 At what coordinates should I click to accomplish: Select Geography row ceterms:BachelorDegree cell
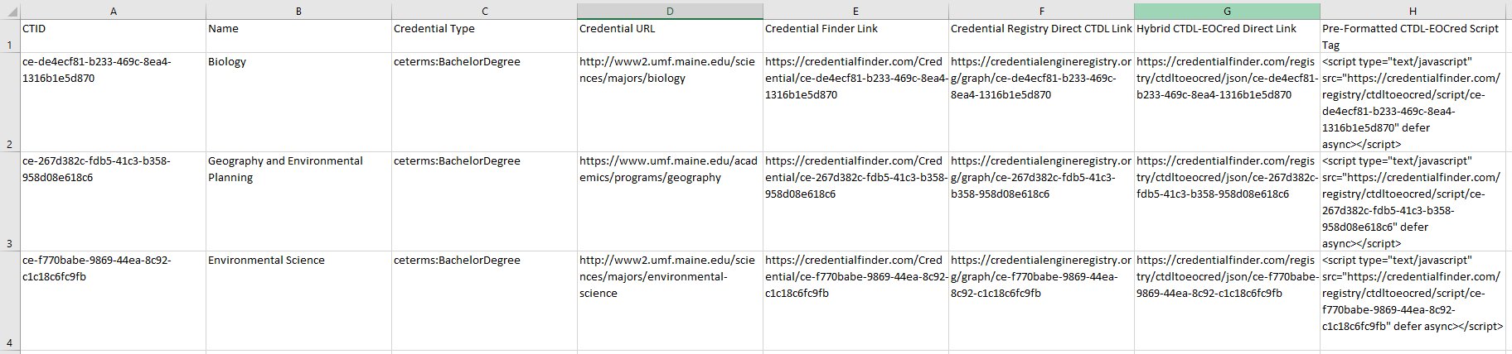tap(484, 202)
